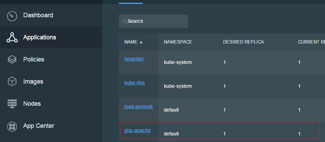
Task: Click the Policies stacked-layers icon
Action: tap(12, 59)
